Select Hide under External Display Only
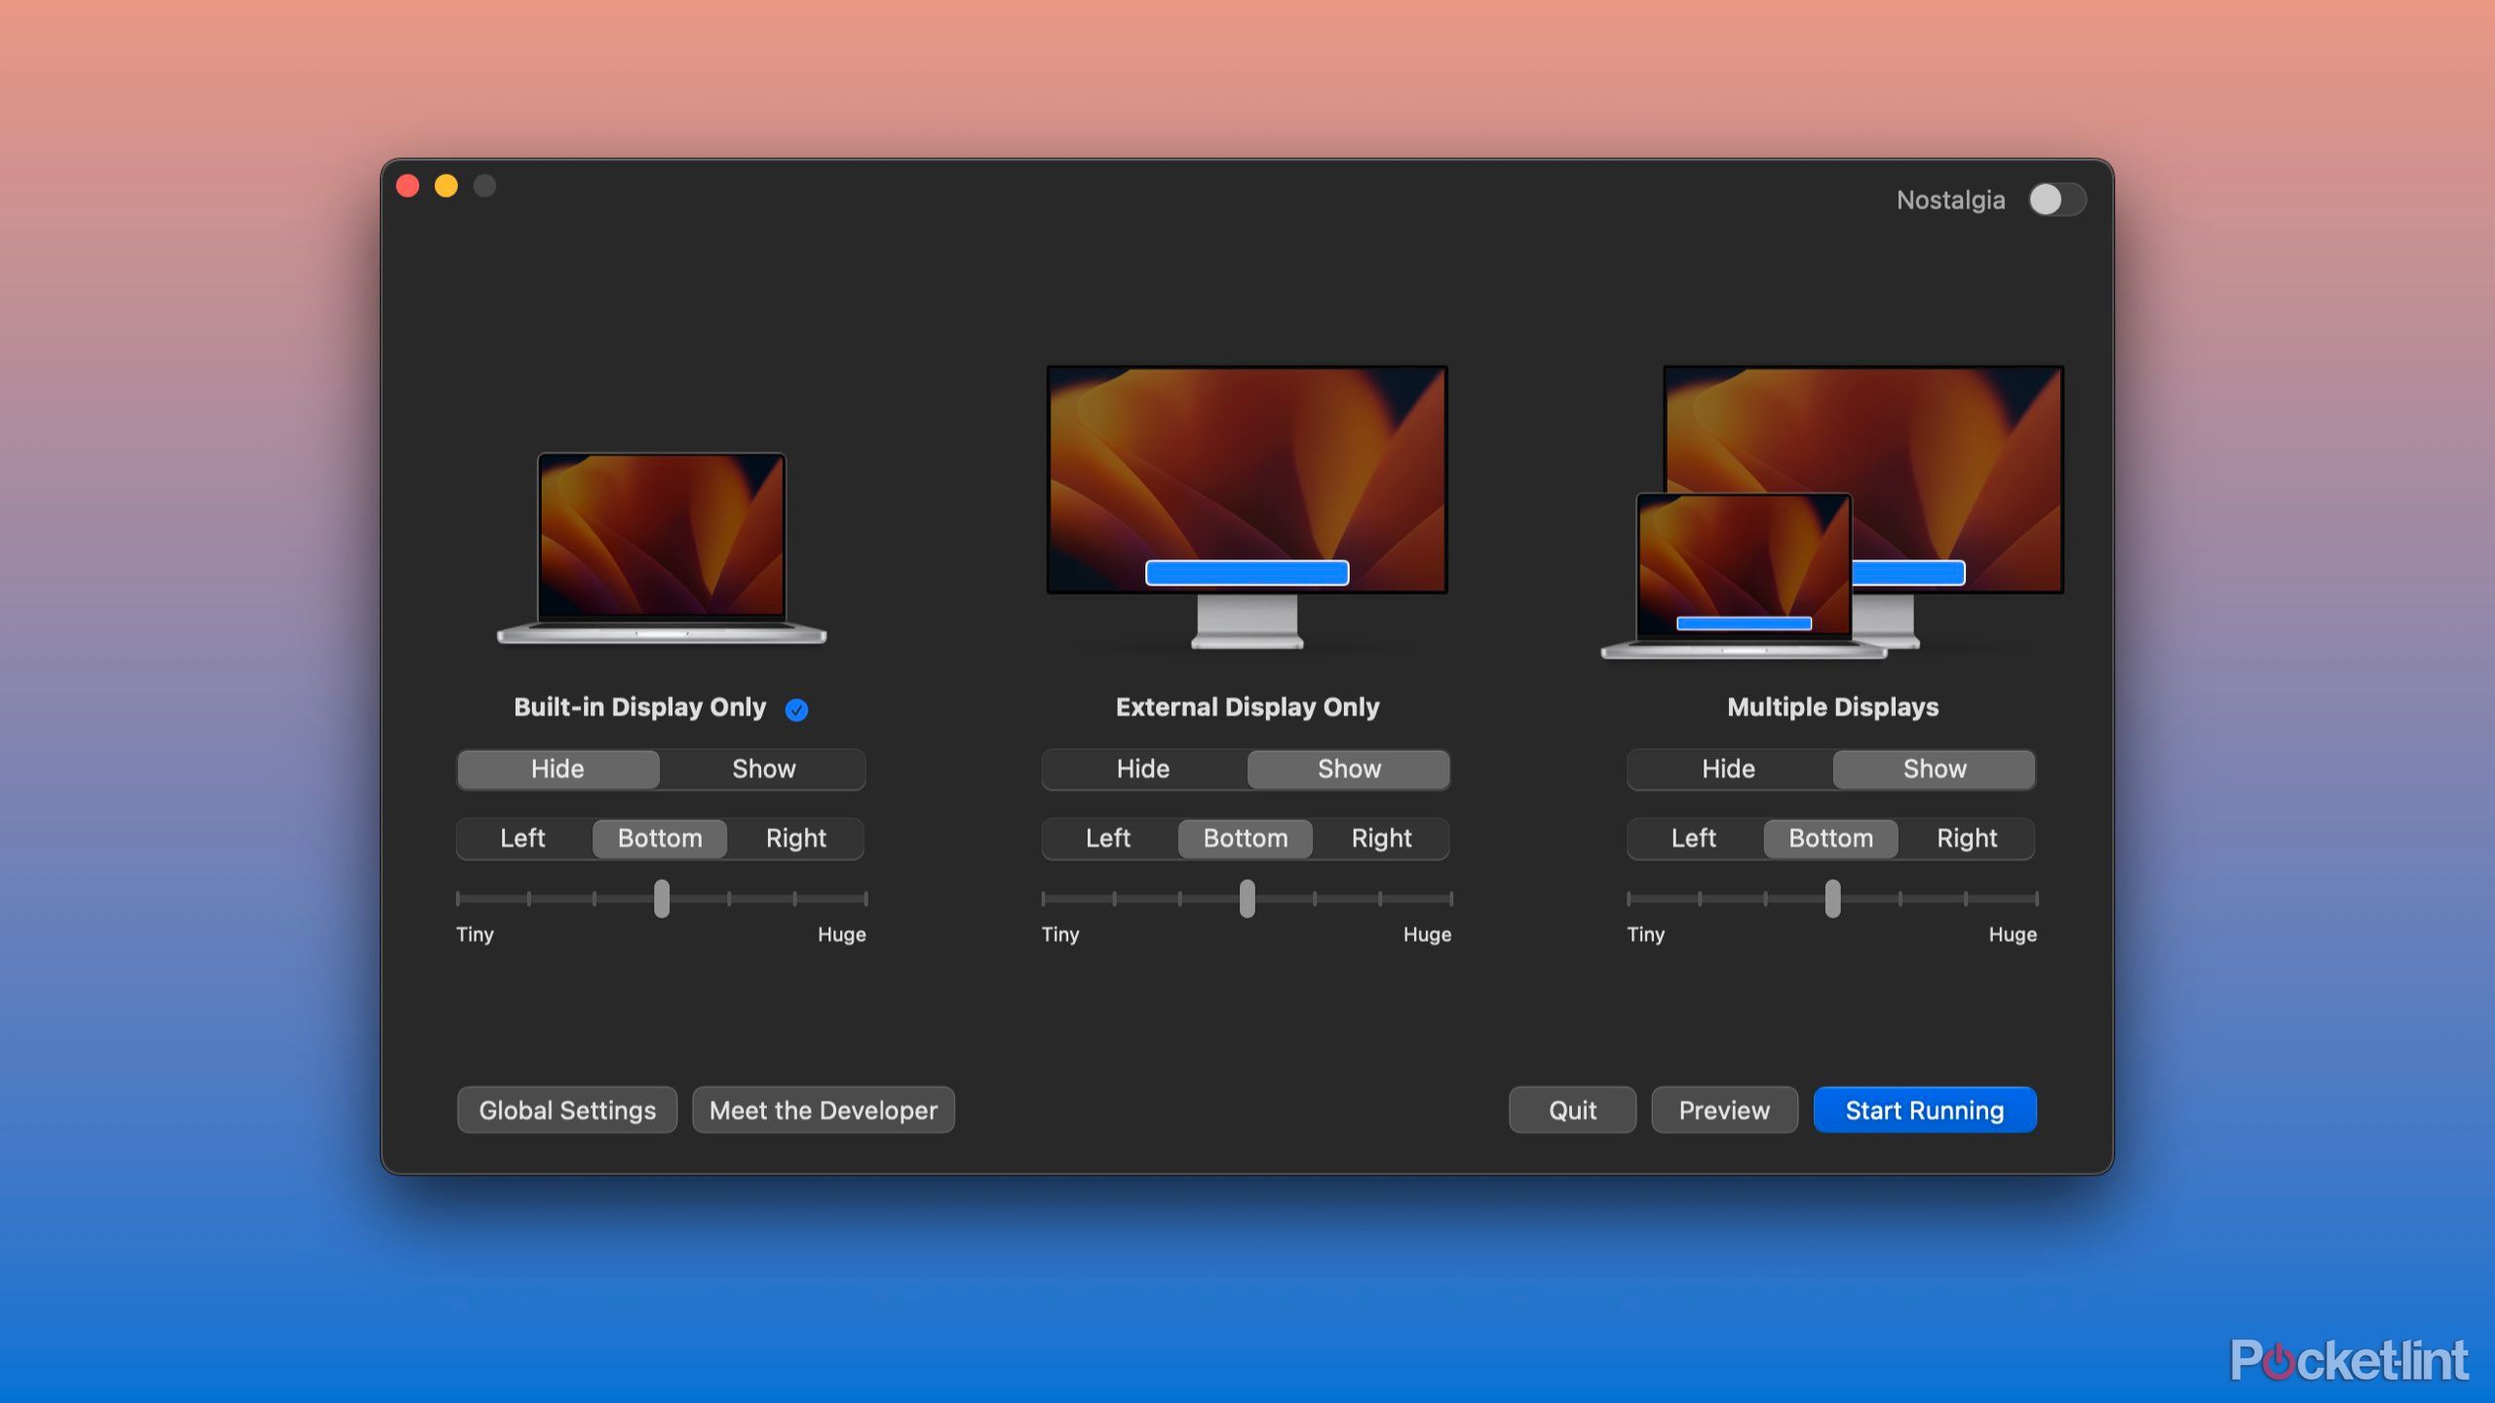The image size is (2495, 1403). click(x=1142, y=770)
